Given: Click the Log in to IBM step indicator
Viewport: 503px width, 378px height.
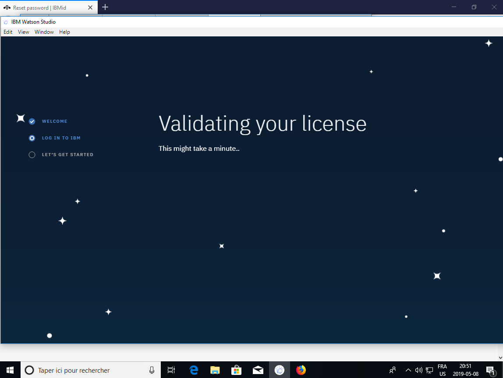Looking at the screenshot, I should [32, 138].
